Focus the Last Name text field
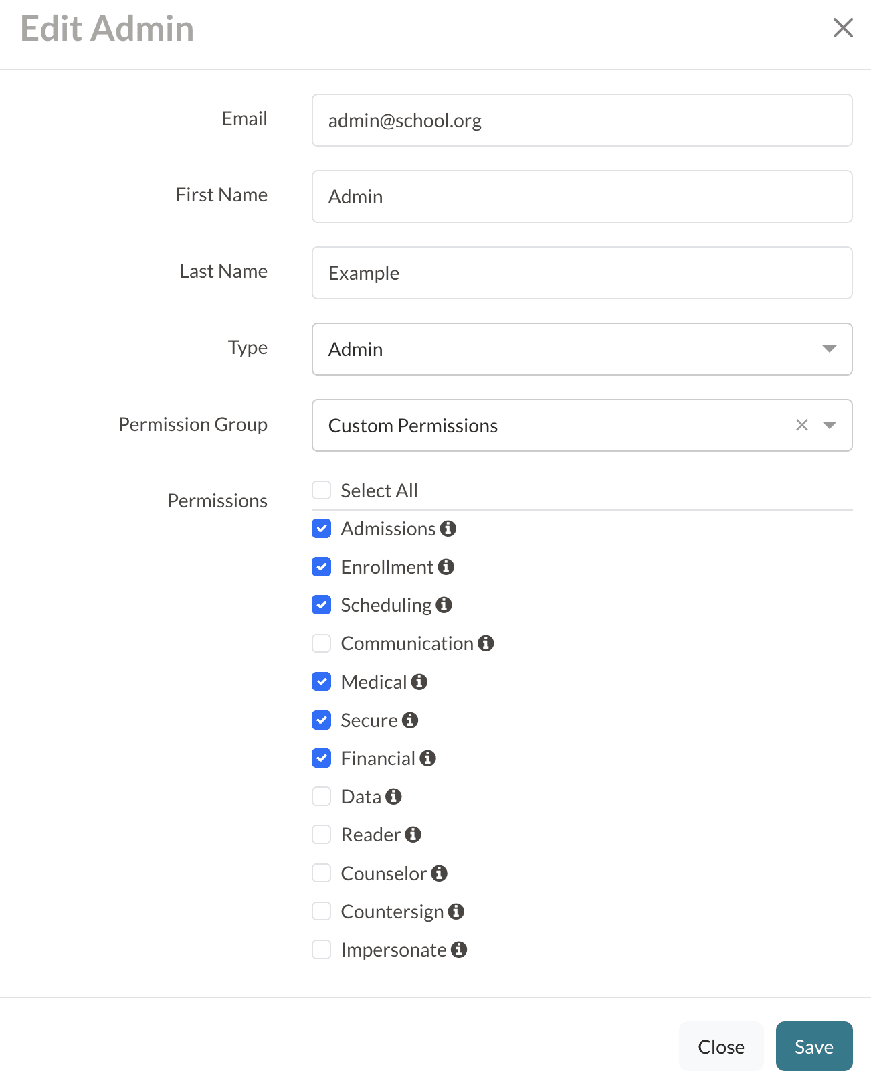Screen dimensions: 871x1079 pos(581,273)
